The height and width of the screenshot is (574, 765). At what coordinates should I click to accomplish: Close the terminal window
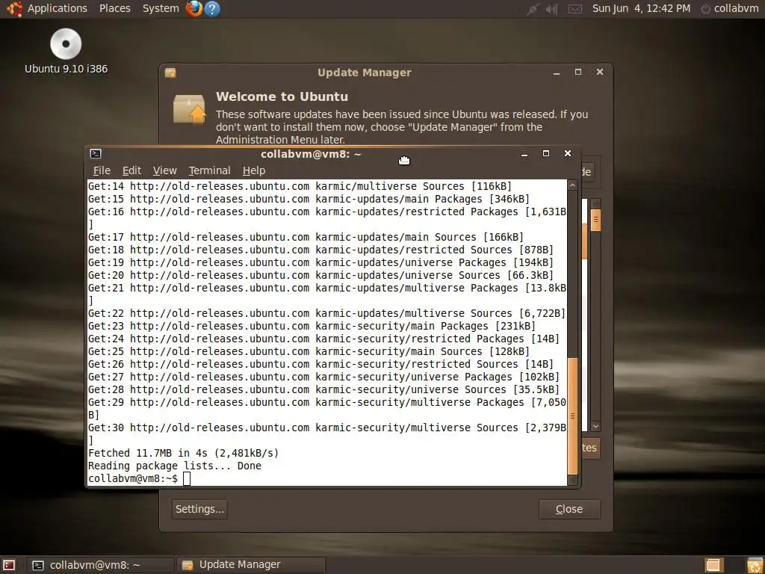[x=568, y=153]
